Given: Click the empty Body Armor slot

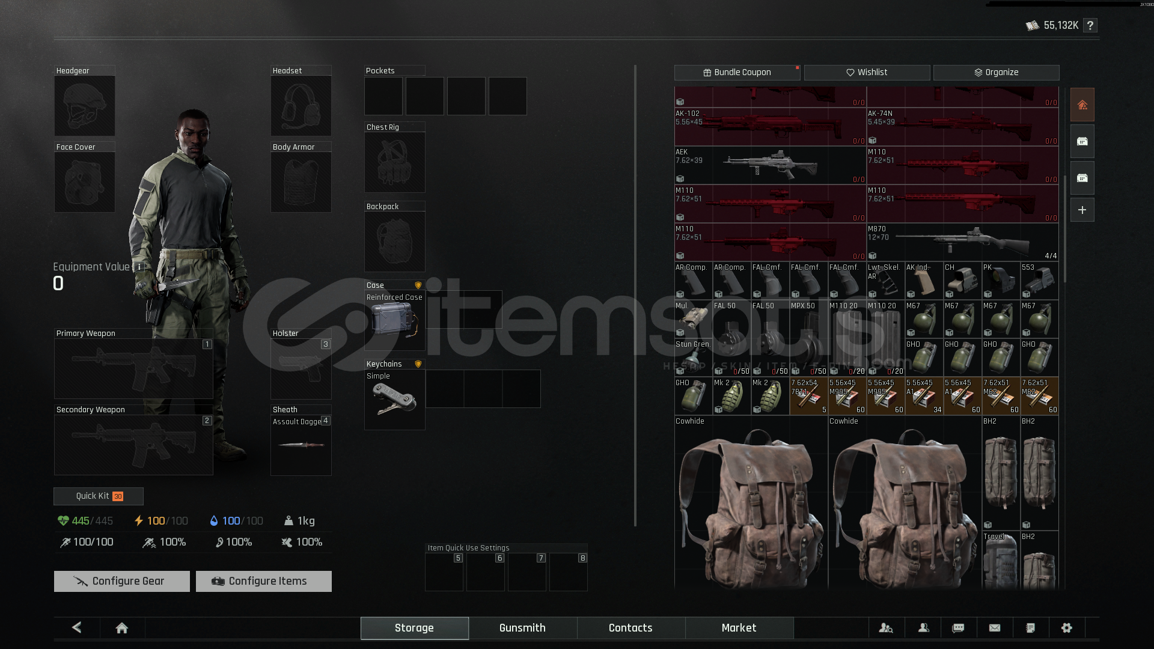Looking at the screenshot, I should (301, 182).
